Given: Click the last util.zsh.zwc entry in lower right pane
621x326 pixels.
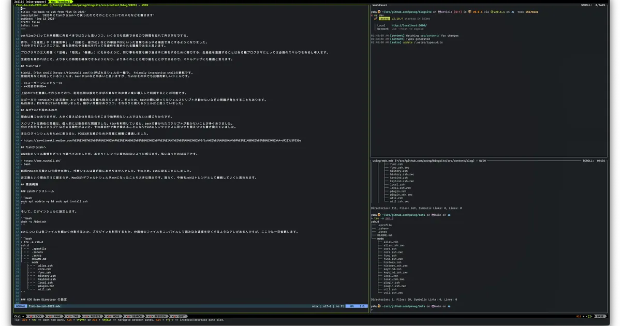Looking at the screenshot, I should click(393, 292).
